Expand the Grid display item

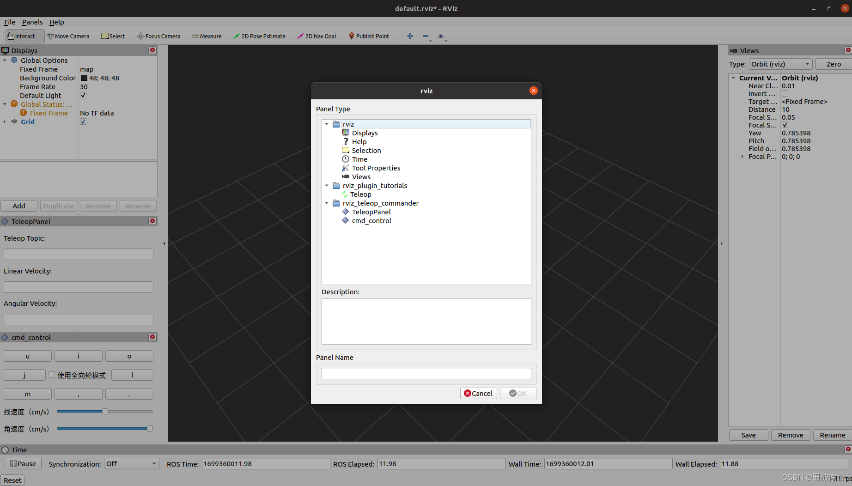5,121
